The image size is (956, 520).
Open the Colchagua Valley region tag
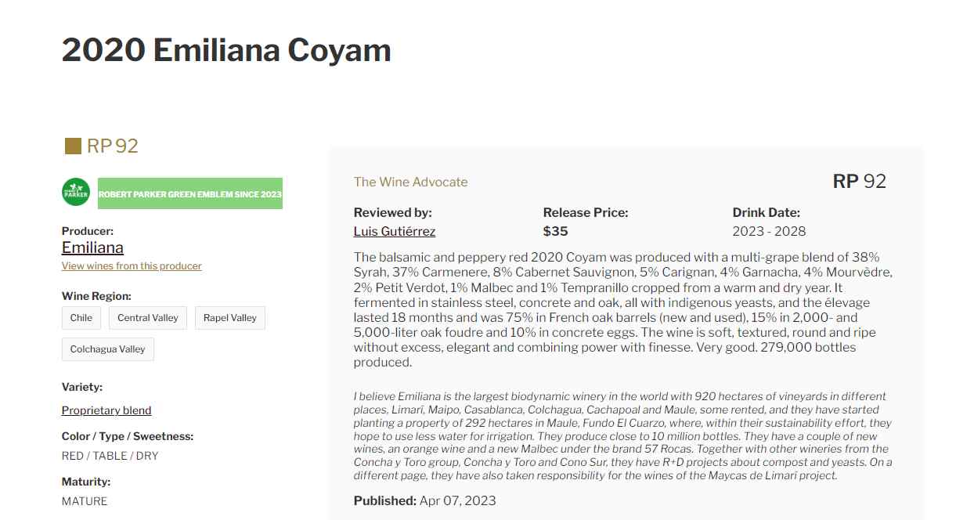(107, 349)
